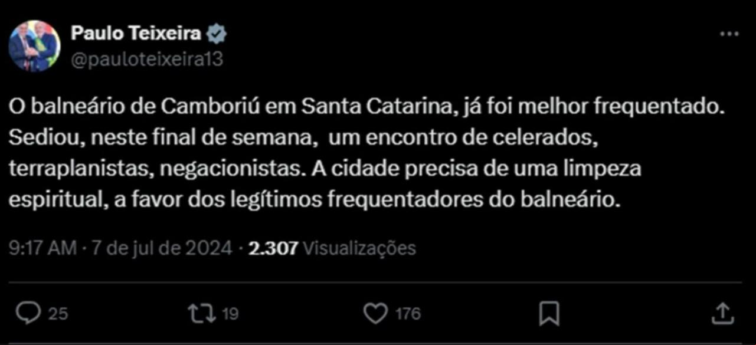756x345 pixels.
Task: Bookmark this post with the bookmark icon
Action: coord(549,314)
